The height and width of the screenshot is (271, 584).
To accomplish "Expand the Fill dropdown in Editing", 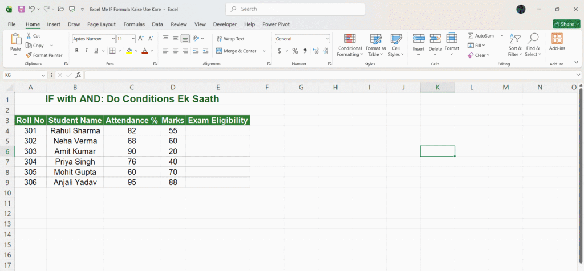I will coord(484,46).
